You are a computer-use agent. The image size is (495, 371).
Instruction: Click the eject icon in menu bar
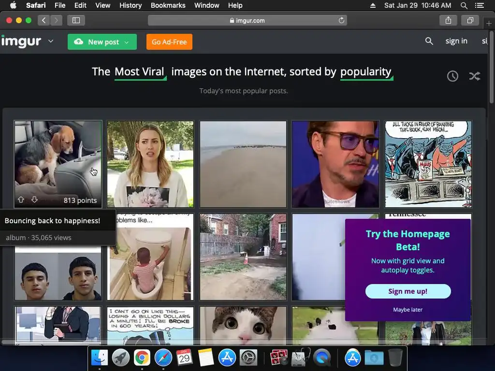click(373, 5)
